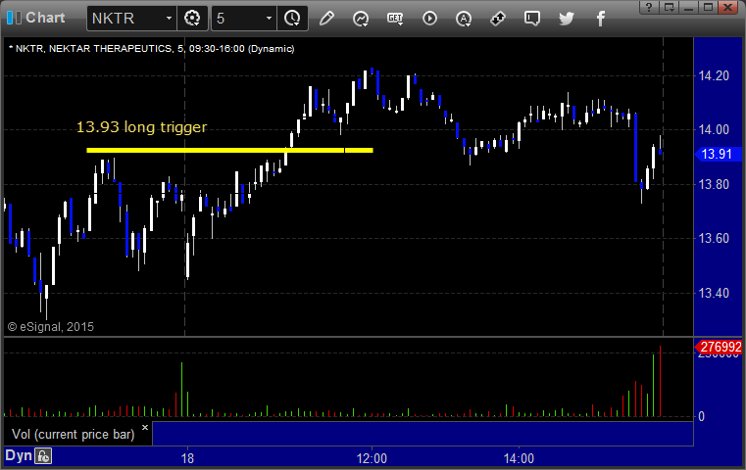This screenshot has width=746, height=470.
Task: Click the 14:00 time axis label
Action: (x=519, y=458)
